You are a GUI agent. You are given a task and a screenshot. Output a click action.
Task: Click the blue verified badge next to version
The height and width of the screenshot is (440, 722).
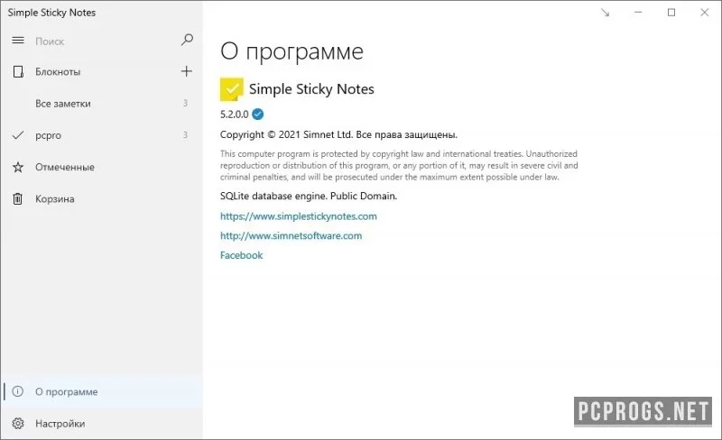coord(258,115)
